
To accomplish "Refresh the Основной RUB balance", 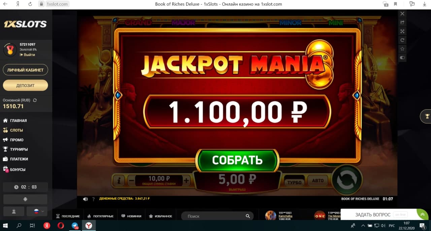I will (35, 100).
